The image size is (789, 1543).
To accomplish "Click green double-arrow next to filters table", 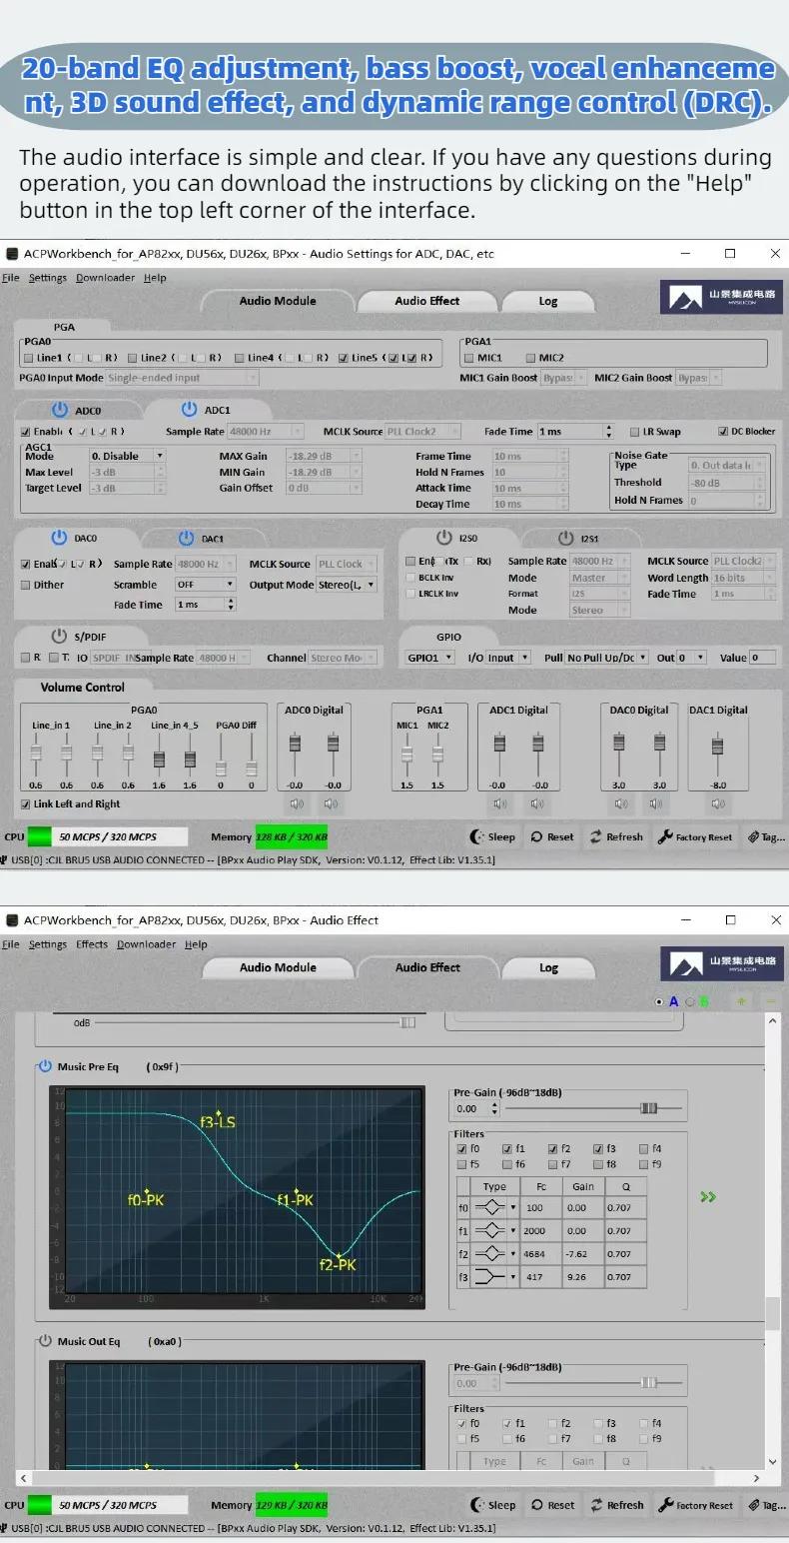I will pos(708,1196).
